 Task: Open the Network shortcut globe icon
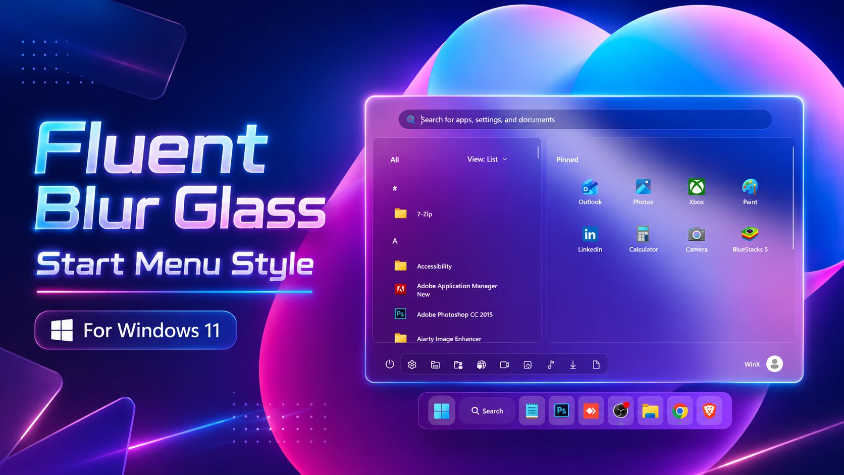482,364
